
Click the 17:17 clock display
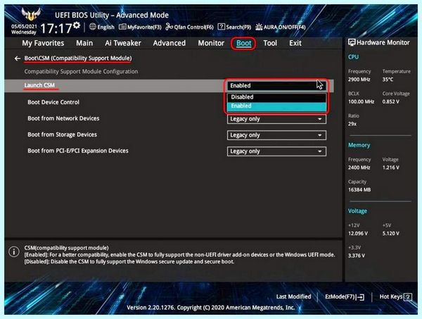pos(56,28)
